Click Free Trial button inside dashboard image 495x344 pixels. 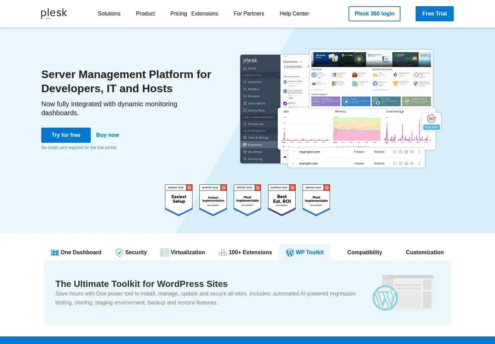(431, 127)
